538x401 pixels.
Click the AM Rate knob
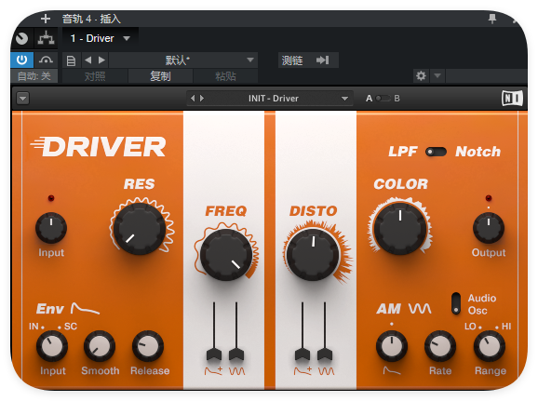point(440,346)
